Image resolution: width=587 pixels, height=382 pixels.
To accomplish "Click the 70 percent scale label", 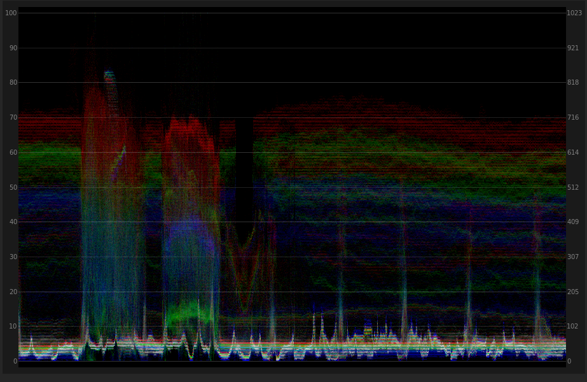I will click(x=13, y=118).
